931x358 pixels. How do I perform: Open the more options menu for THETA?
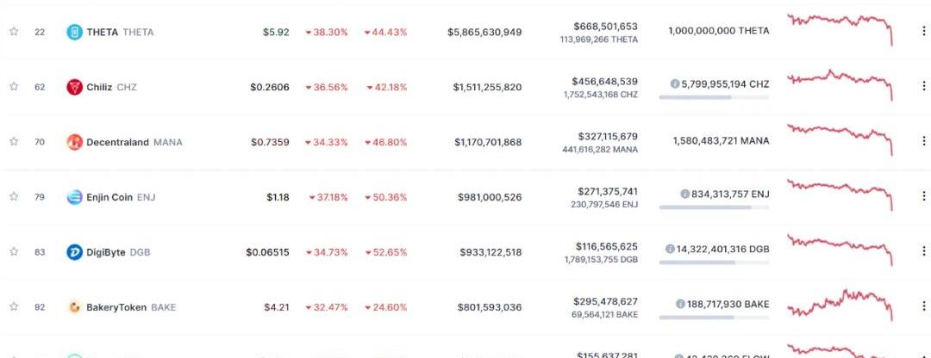tap(923, 31)
